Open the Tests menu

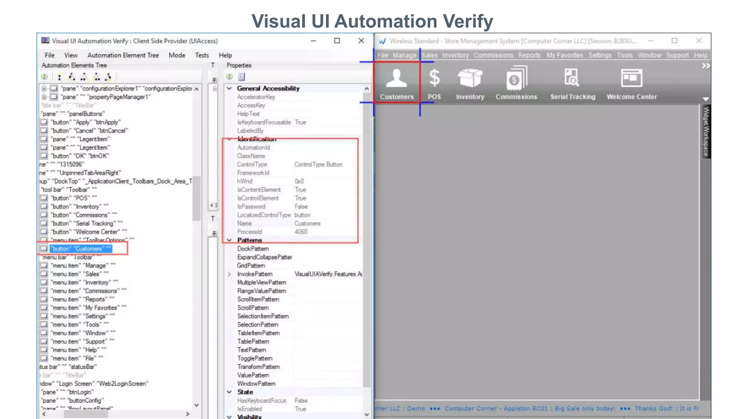point(202,55)
